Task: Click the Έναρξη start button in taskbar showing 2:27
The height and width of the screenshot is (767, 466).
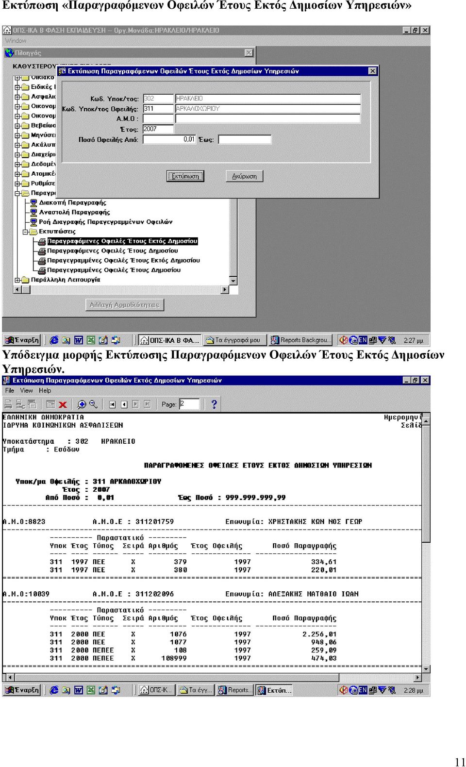Action: [x=21, y=340]
